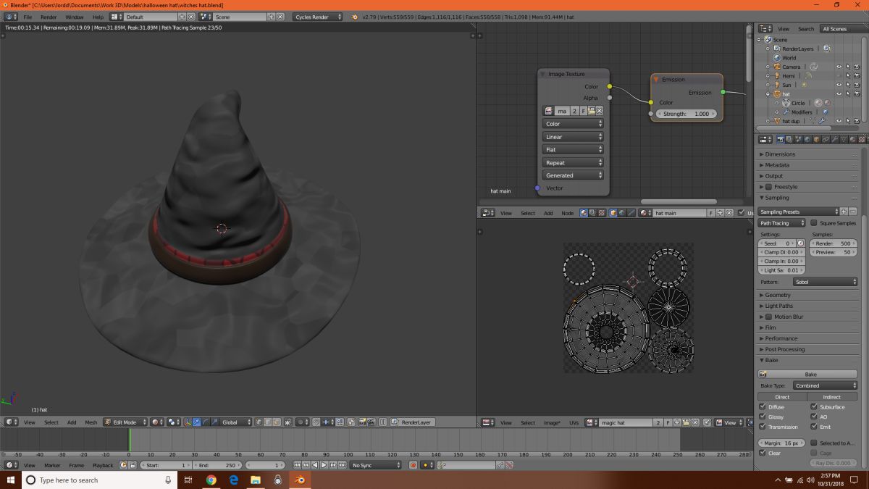Viewport: 869px width, 489px height.
Task: Toggle the Subsurface bake checkbox
Action: [814, 407]
